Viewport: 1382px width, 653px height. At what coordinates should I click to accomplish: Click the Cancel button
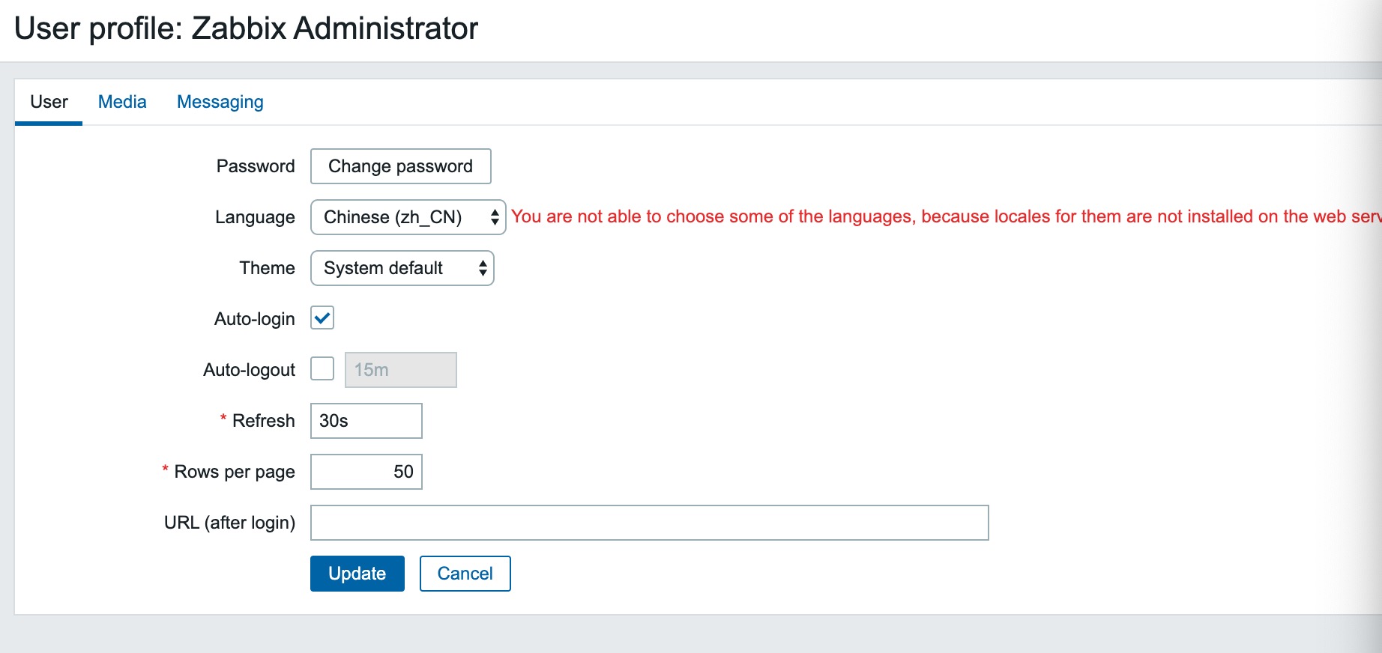pos(465,574)
